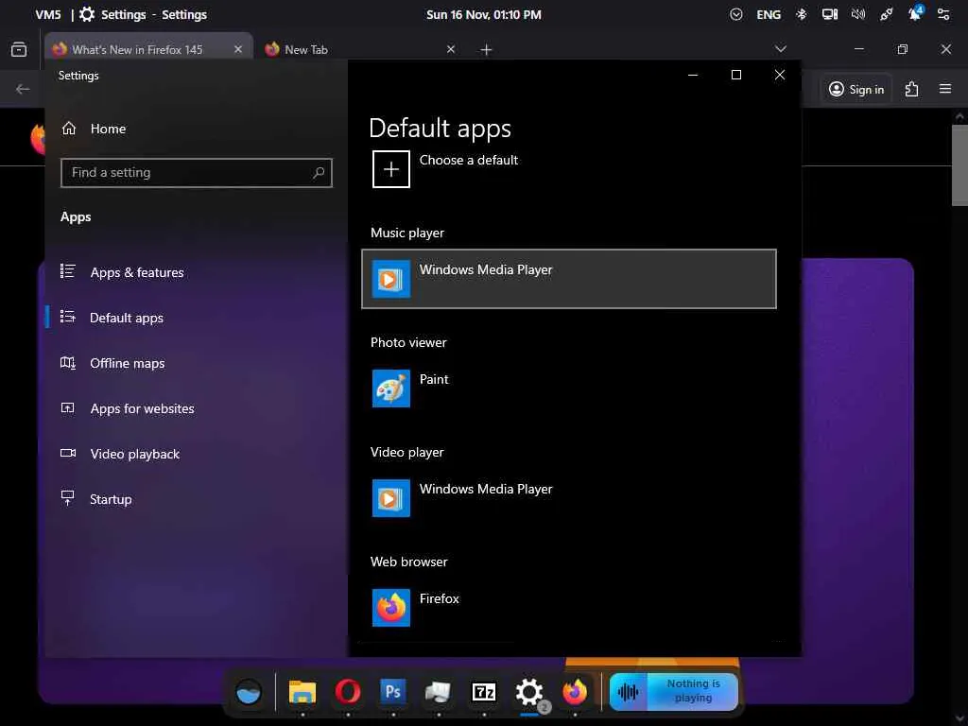The width and height of the screenshot is (968, 726).
Task: Open Firefox hamburger application menu
Action: 945,89
